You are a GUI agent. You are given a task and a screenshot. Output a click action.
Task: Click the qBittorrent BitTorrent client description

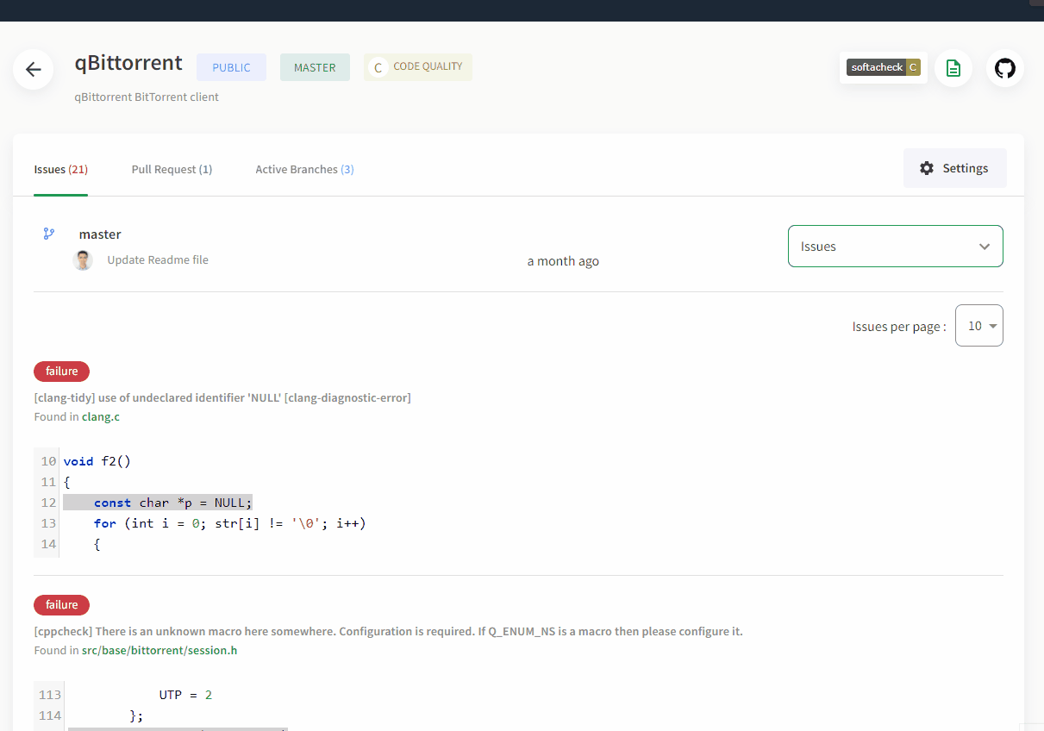[147, 97]
